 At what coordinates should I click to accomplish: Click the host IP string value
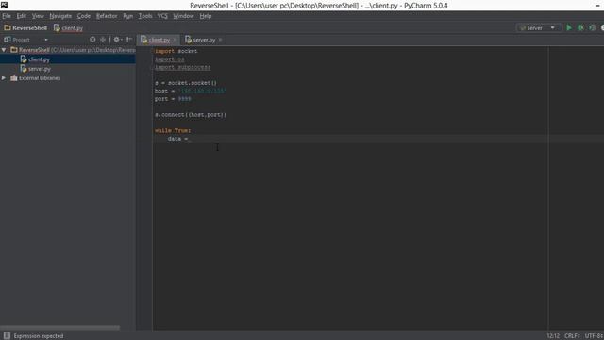pos(202,91)
